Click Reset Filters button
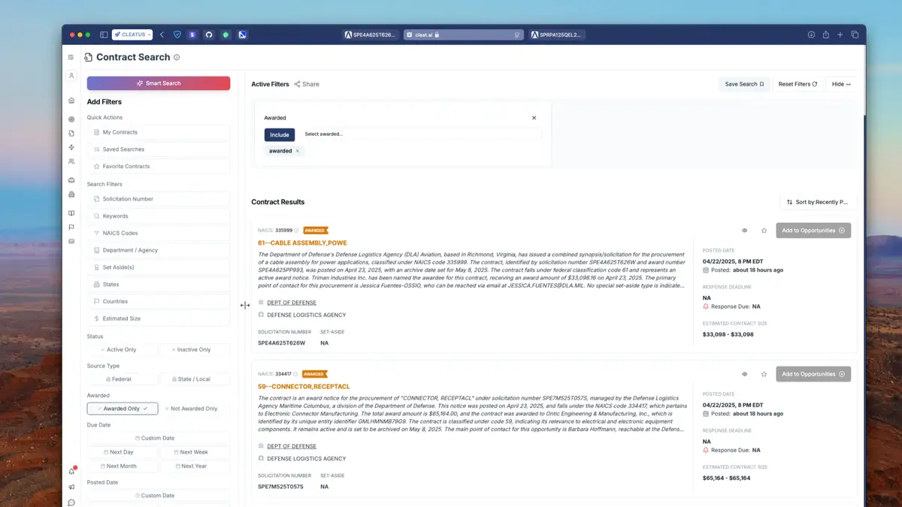Image resolution: width=902 pixels, height=507 pixels. (x=798, y=84)
